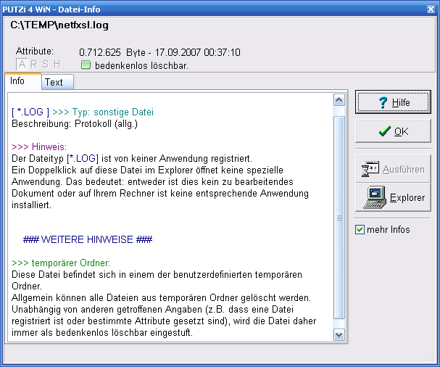Screen dimensions: 440x367
Task: Click the file size and date text
Action: coord(159,52)
